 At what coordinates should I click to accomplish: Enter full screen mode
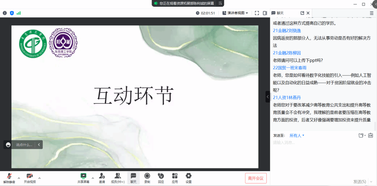click(x=257, y=13)
